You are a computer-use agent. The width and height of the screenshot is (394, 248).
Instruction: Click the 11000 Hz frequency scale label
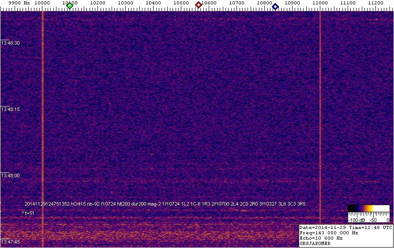319,3
